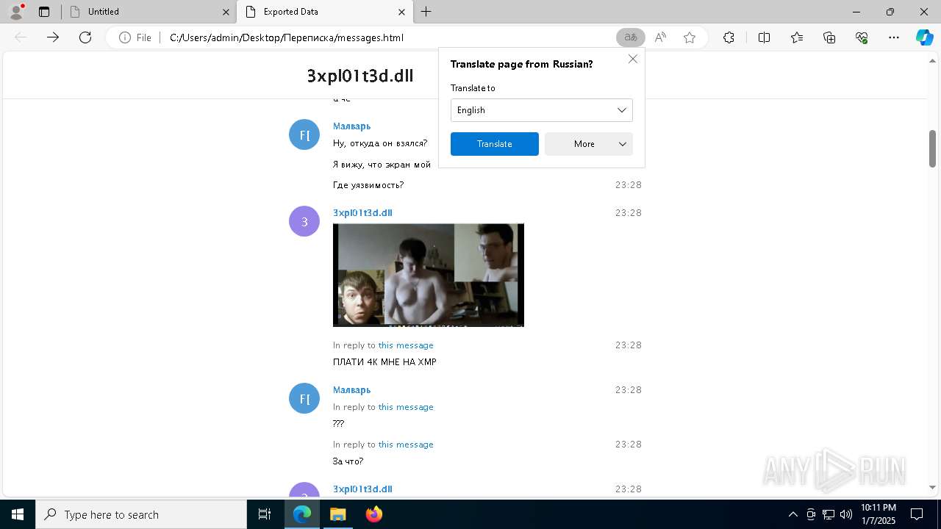Open Browser essentials heart icon
The height and width of the screenshot is (529, 941).
pyautogui.click(x=862, y=37)
